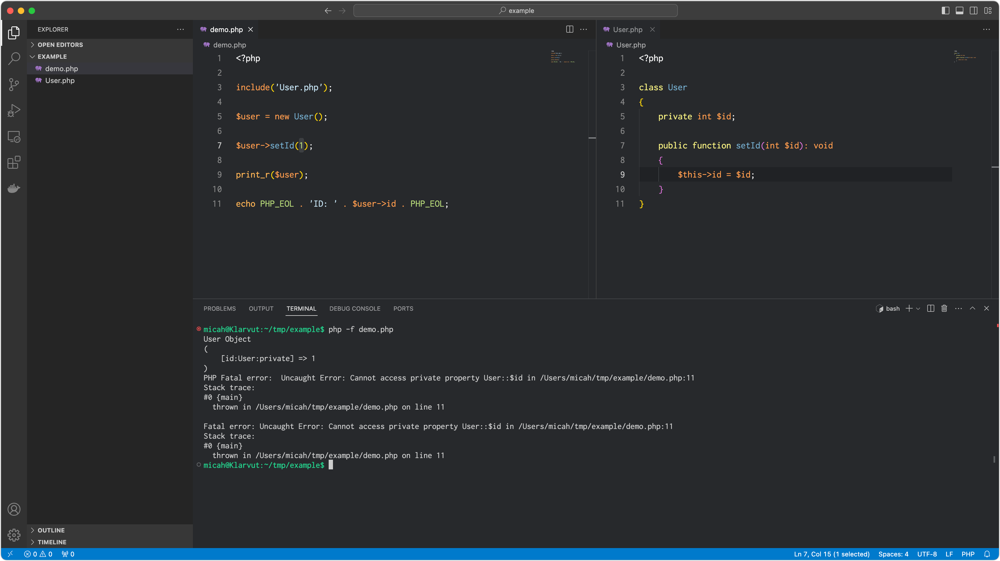Toggle the panel visibility
This screenshot has width=1000, height=561.
click(960, 11)
